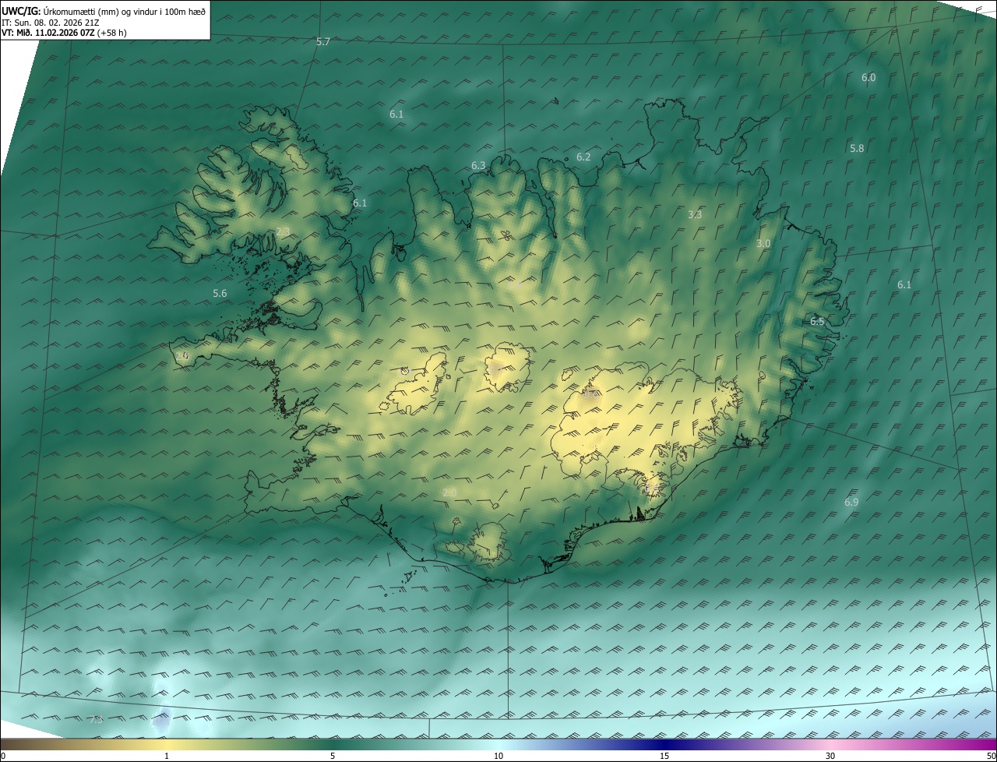
Task: Click the 5 tick on the color scale
Action: pyautogui.click(x=333, y=756)
